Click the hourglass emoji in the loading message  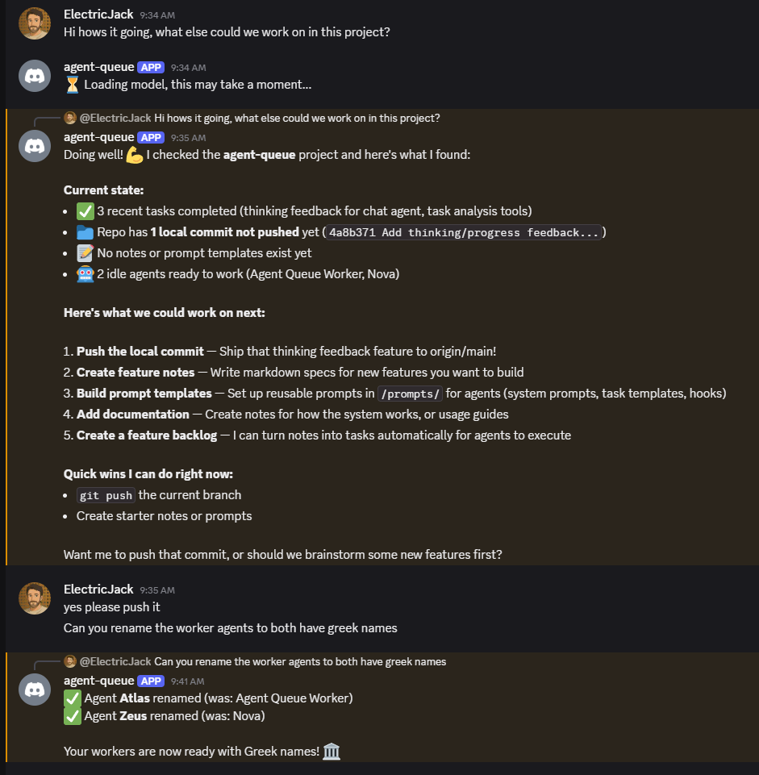(72, 84)
